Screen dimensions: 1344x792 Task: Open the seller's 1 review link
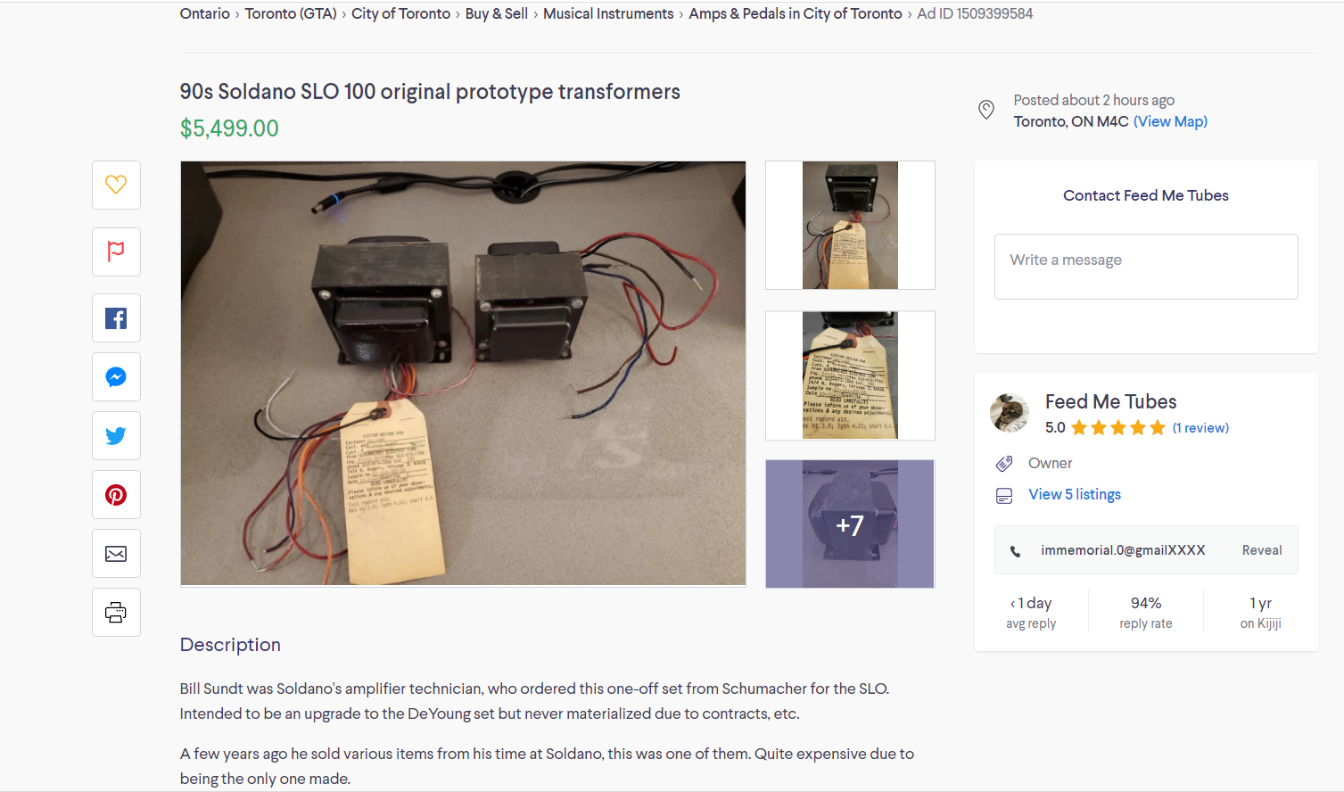[x=1200, y=428]
